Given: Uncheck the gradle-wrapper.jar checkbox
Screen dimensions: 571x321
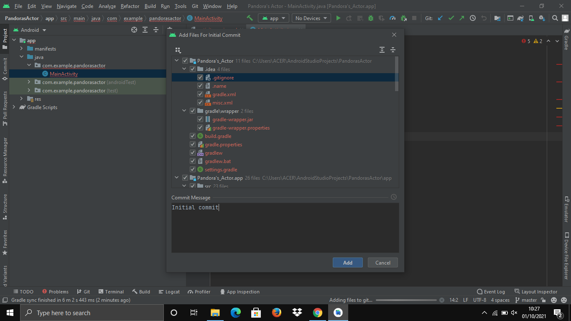Looking at the screenshot, I should point(200,119).
